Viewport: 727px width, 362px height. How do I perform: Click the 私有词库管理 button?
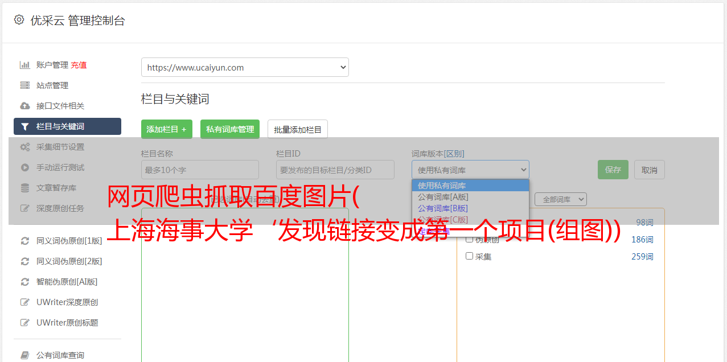(x=230, y=129)
